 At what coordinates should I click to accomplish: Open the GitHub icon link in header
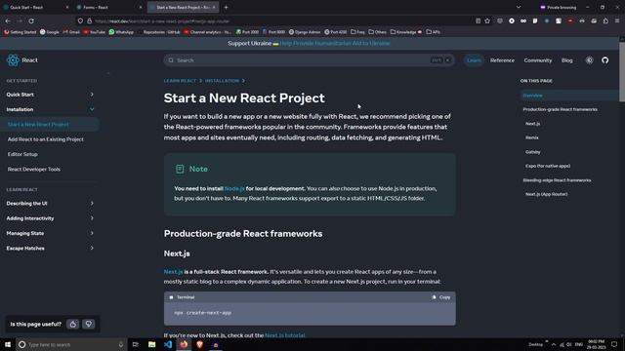pyautogui.click(x=605, y=60)
